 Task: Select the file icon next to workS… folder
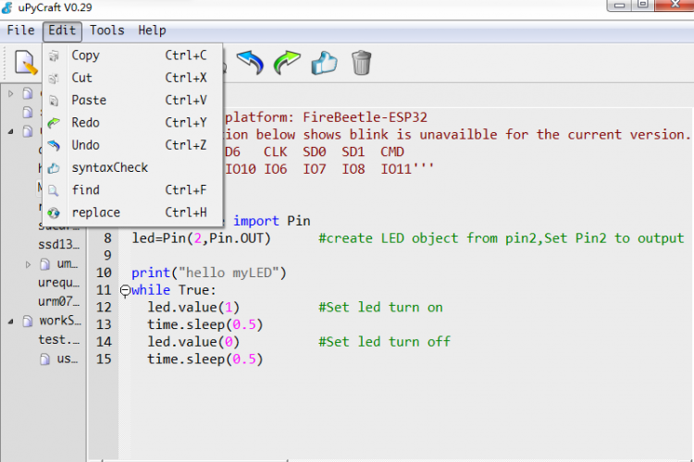[28, 321]
